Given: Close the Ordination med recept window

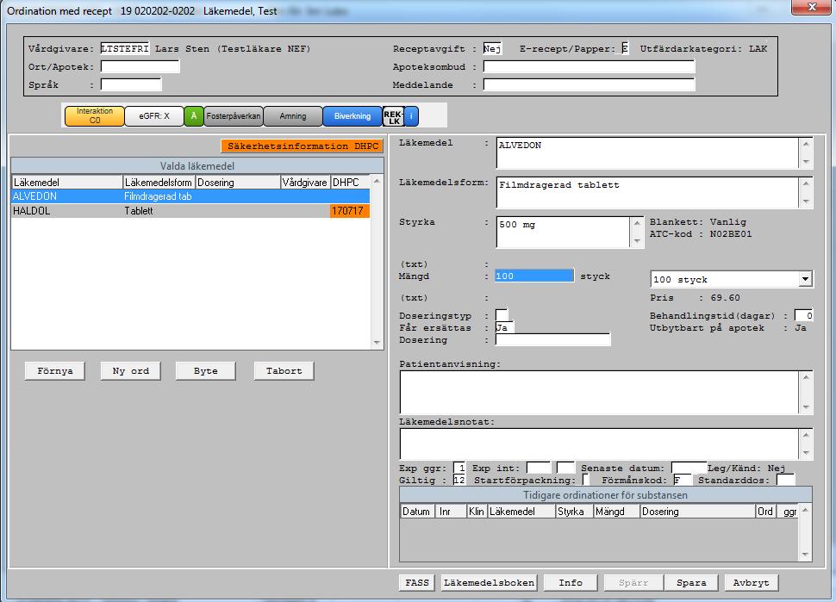Looking at the screenshot, I should (811, 7).
